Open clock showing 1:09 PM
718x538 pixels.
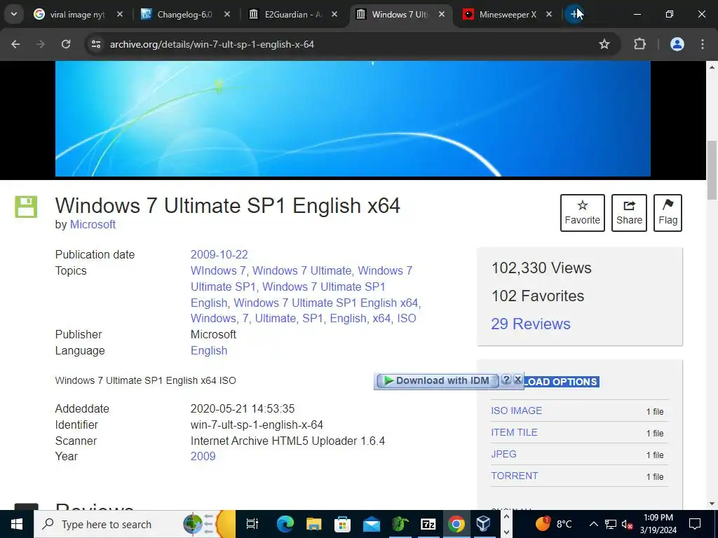point(658,524)
